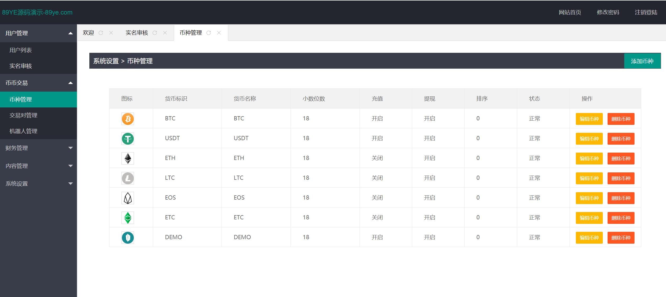Click LTC row's decimal value 18
The height and width of the screenshot is (297, 666).
click(306, 178)
